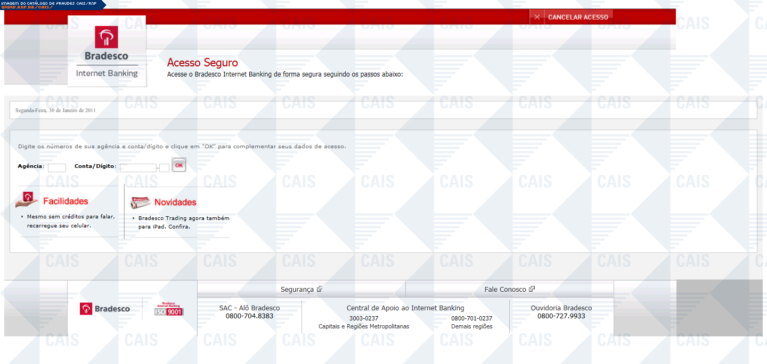Click the Bradesco Internet Banking logo
This screenshot has width=767, height=364.
(x=107, y=51)
